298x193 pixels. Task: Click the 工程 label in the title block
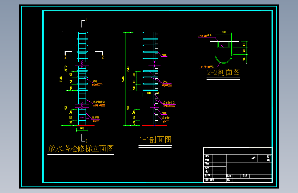(254, 158)
